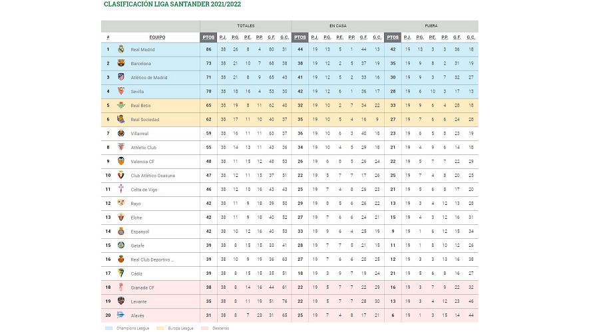
Task: Sort by G.C. under FUERA
Action: pyautogui.click(x=471, y=37)
